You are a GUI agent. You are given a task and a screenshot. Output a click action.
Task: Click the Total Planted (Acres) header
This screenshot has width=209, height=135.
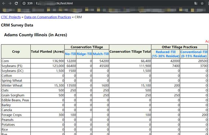47,52
